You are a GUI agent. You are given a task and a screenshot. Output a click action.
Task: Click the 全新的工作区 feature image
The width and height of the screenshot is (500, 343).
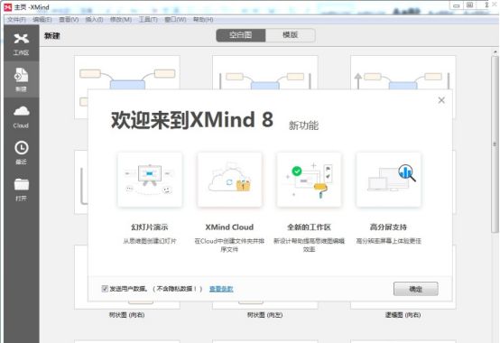(309, 180)
